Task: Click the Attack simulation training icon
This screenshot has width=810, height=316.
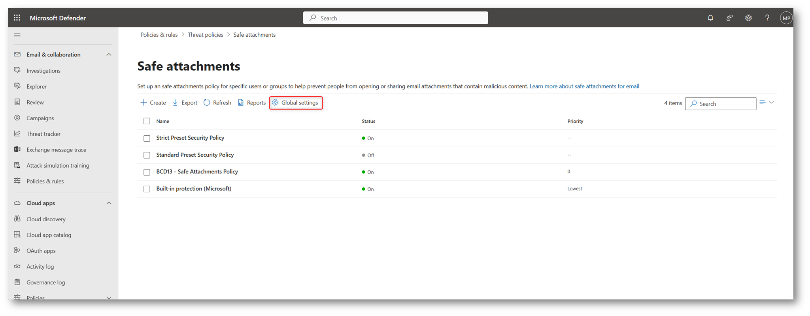Action: click(17, 165)
